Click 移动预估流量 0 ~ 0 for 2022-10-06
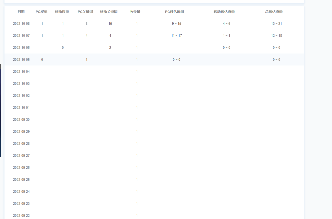This screenshot has width=332, height=219. (227, 47)
